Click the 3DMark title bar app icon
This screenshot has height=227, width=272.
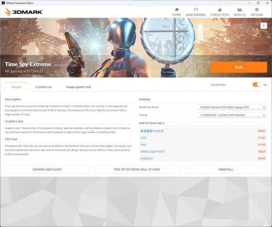[3, 3]
